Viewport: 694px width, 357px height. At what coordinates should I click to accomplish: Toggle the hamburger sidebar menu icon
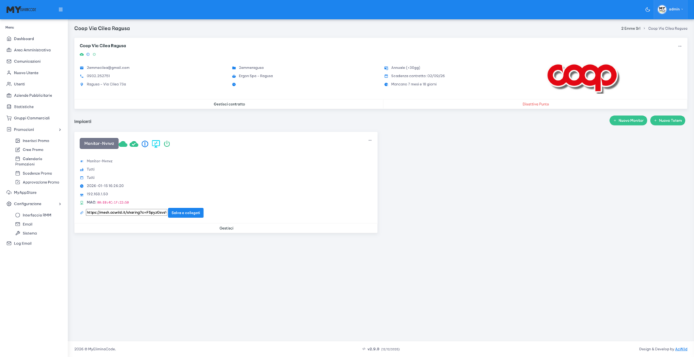pyautogui.click(x=60, y=9)
